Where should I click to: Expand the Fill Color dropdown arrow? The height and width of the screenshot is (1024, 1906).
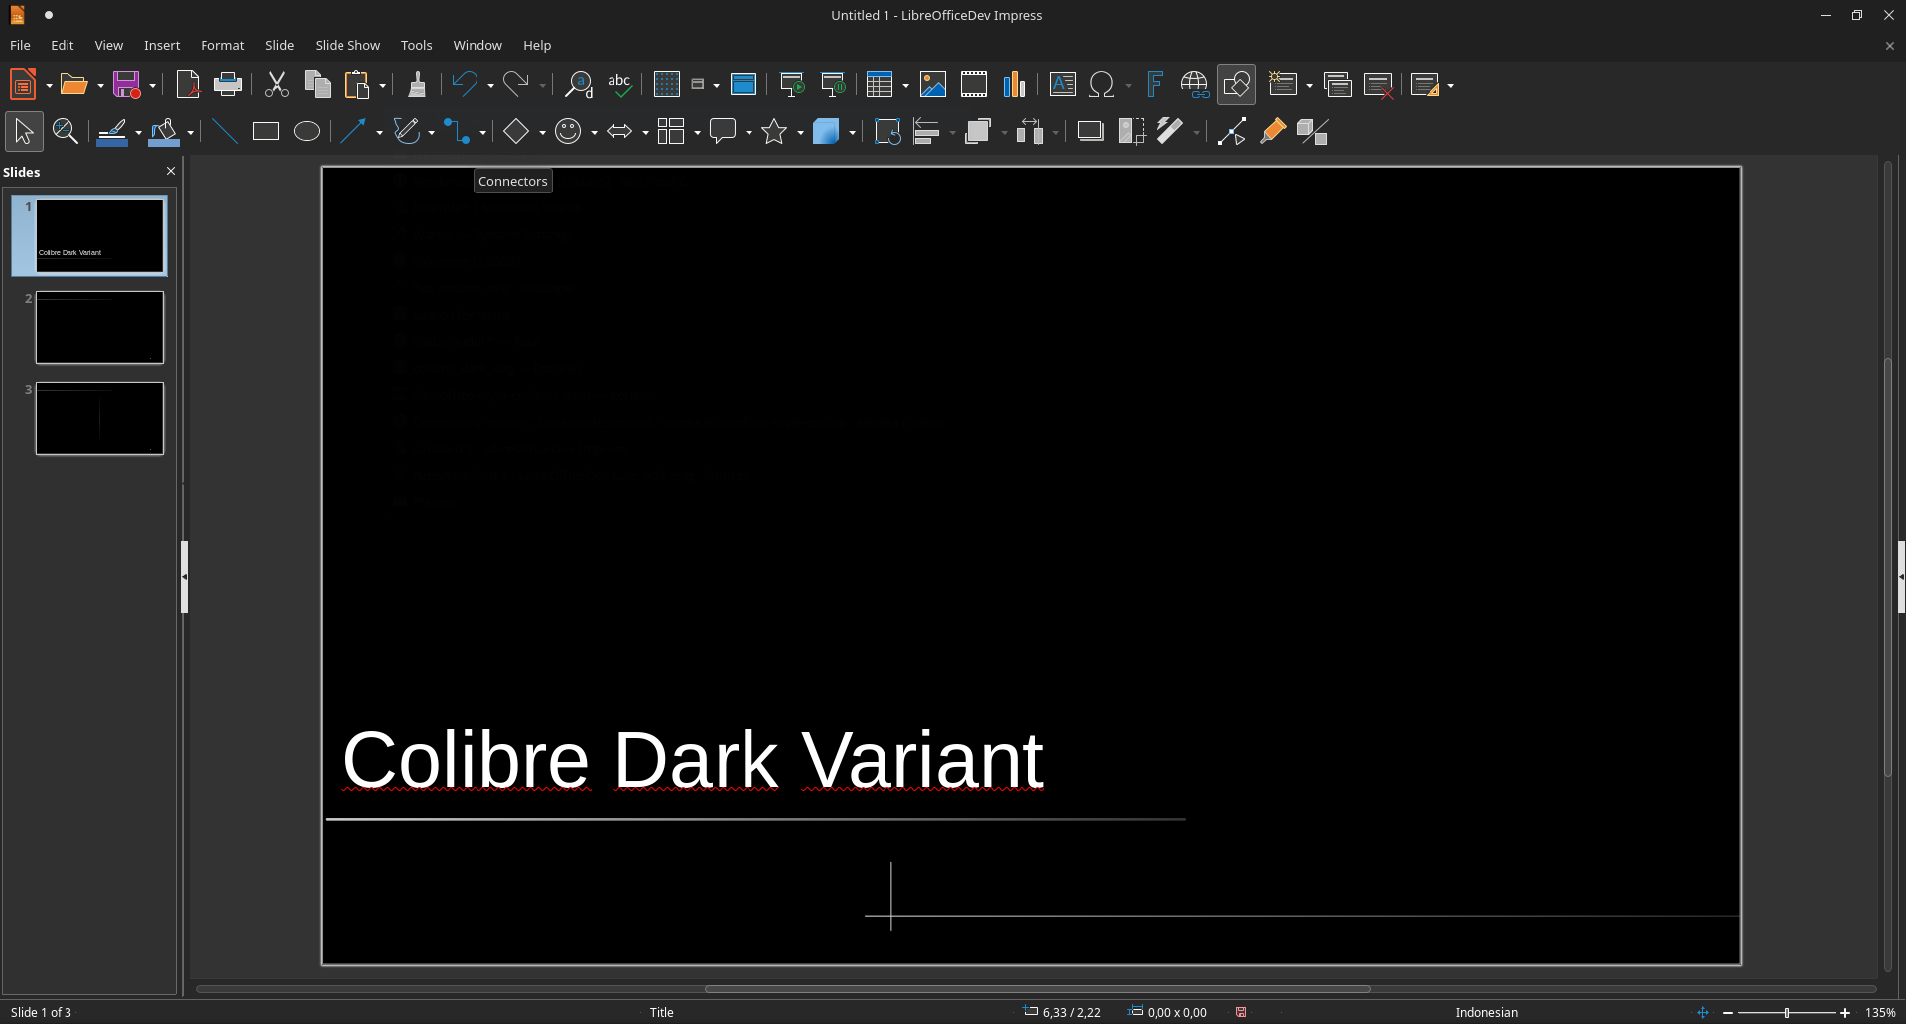tap(190, 133)
